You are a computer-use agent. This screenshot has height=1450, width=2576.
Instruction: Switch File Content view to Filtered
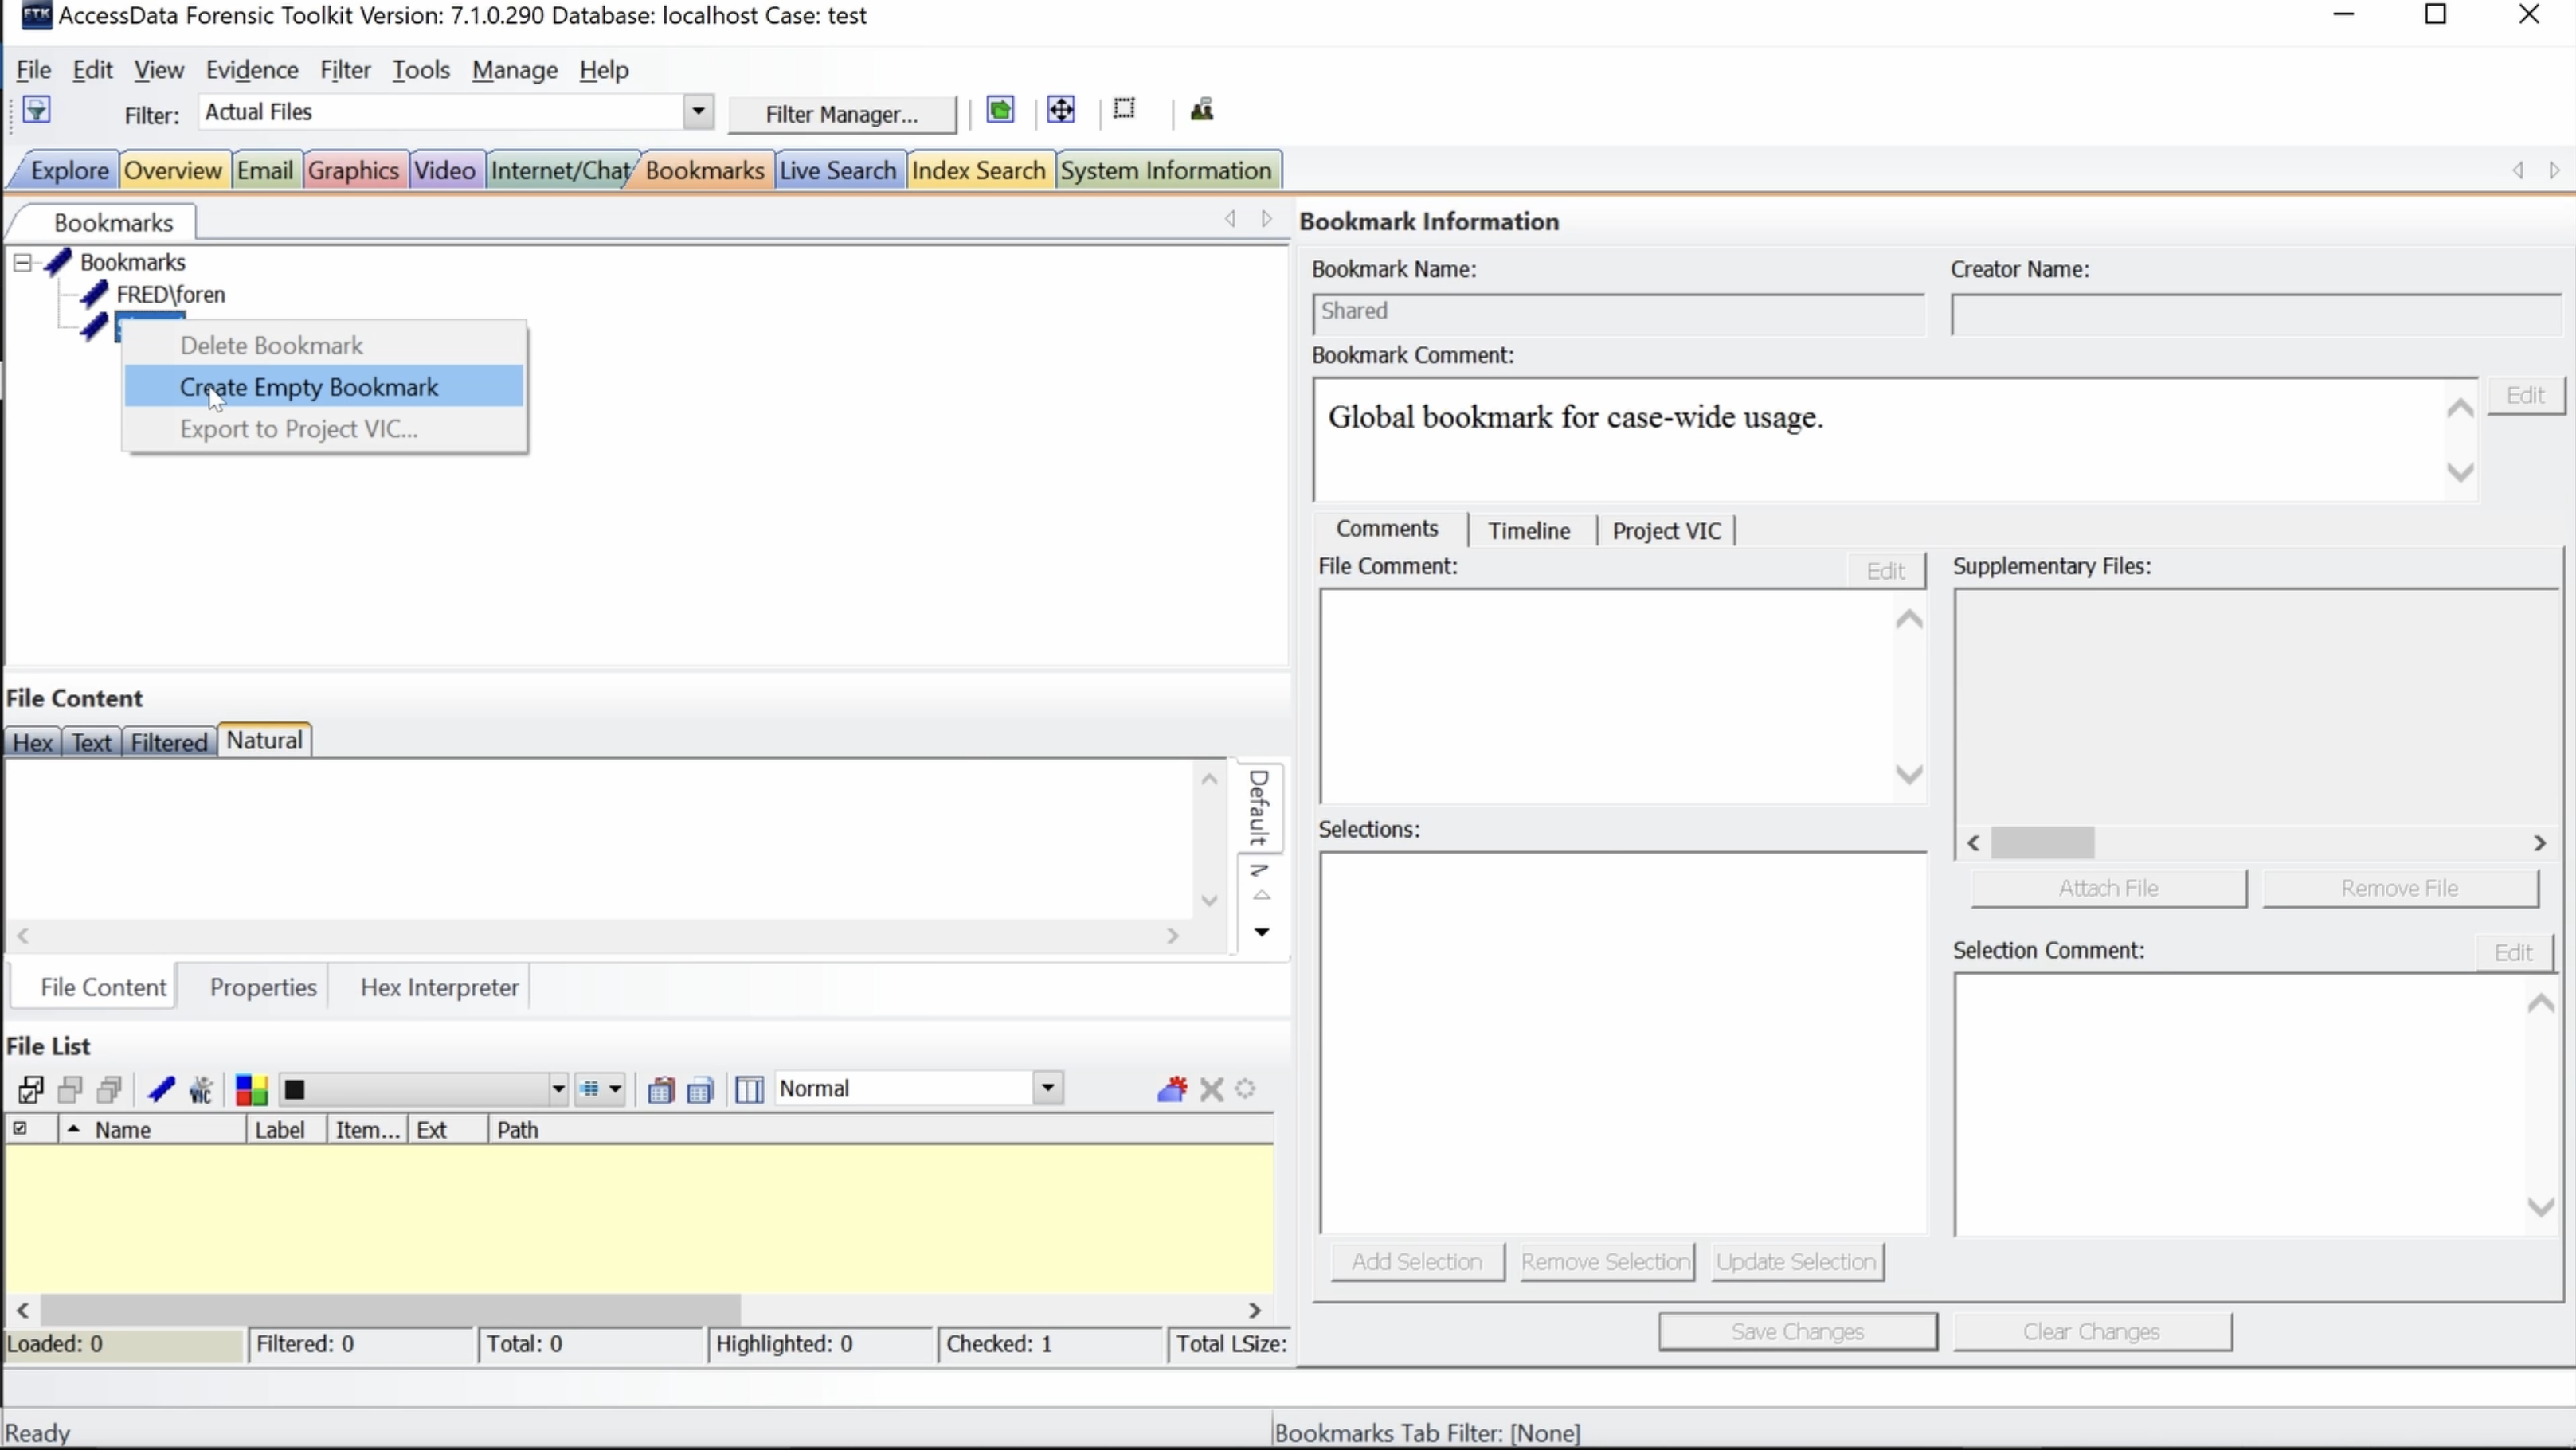(x=169, y=742)
